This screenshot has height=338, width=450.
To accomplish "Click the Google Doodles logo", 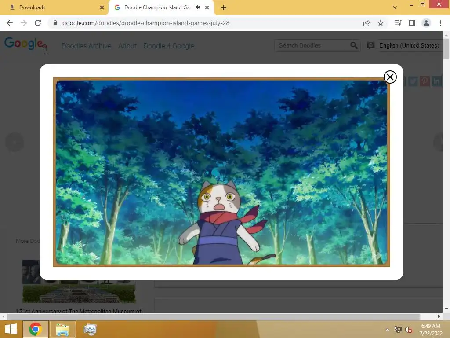I will tap(25, 45).
